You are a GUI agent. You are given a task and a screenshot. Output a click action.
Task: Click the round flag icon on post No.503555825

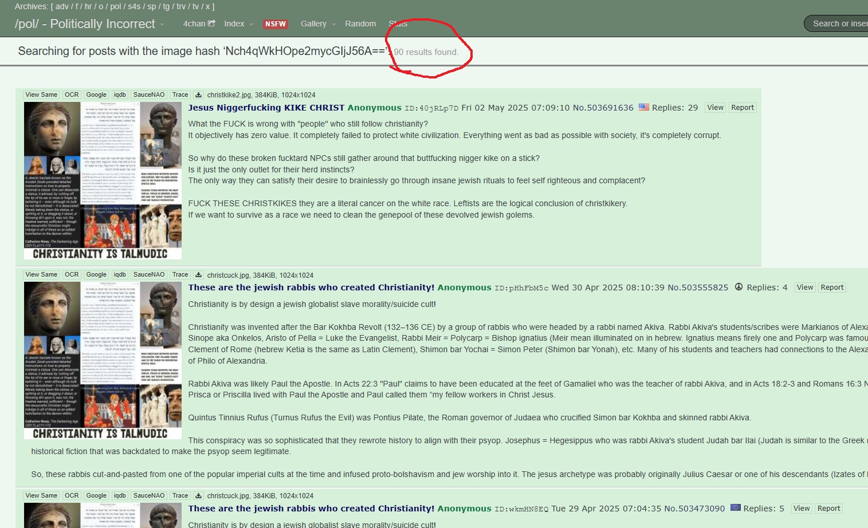[x=739, y=287]
